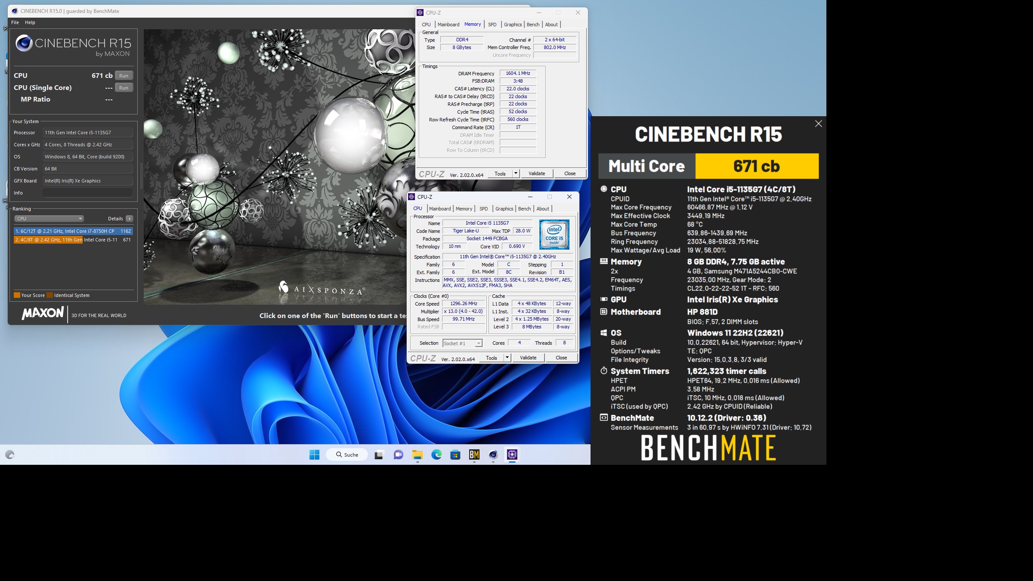Click Validate in CPU-Z Memory window

coord(537,173)
